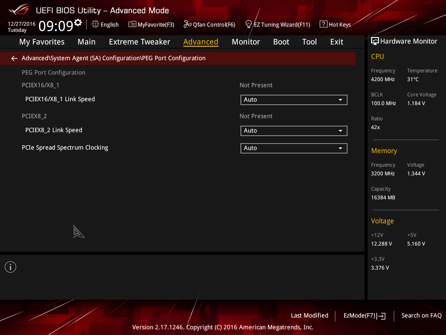
Task: Click the globe language icon
Action: tap(95, 24)
